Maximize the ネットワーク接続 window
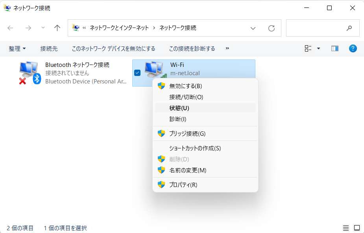 329,8
